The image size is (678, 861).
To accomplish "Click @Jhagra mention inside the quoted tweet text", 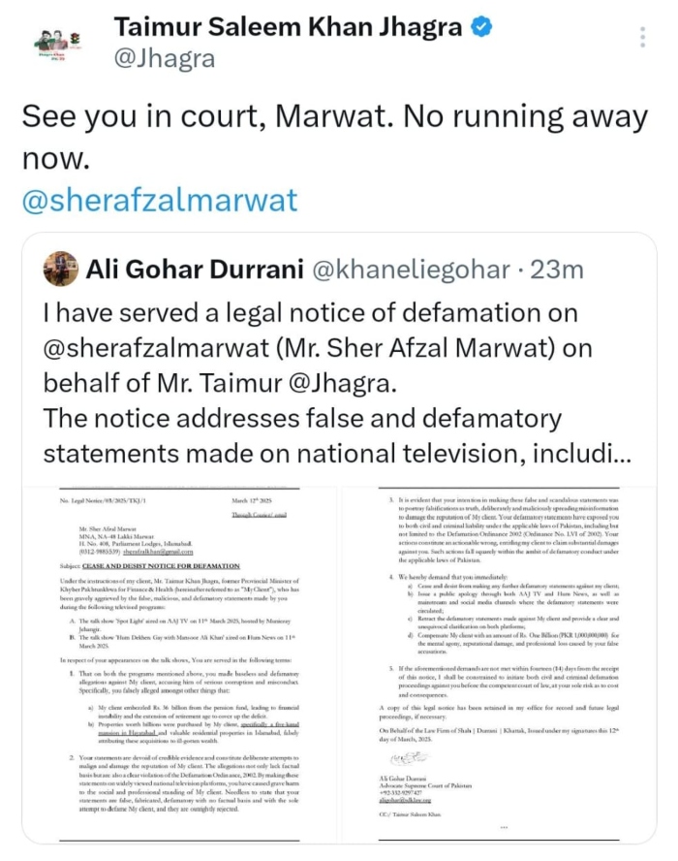I will tap(324, 382).
